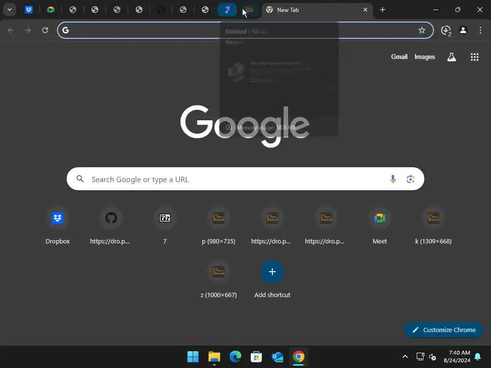Click the Chrome taskbar icon

click(x=298, y=356)
